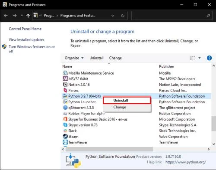Go up one folder level arrow

coord(28,16)
